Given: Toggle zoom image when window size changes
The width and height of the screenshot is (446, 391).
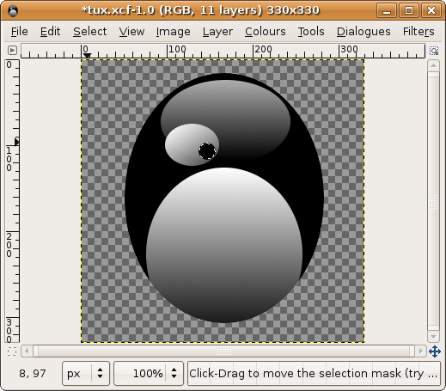Looking at the screenshot, I should pyautogui.click(x=434, y=51).
